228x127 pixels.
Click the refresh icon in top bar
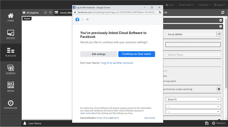[x=223, y=13]
